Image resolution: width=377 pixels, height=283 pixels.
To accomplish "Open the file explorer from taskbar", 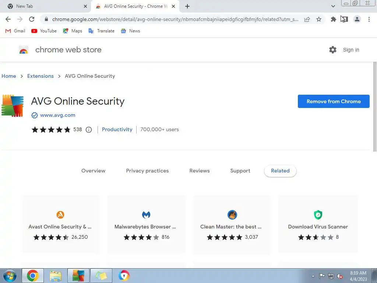I will coord(56,276).
